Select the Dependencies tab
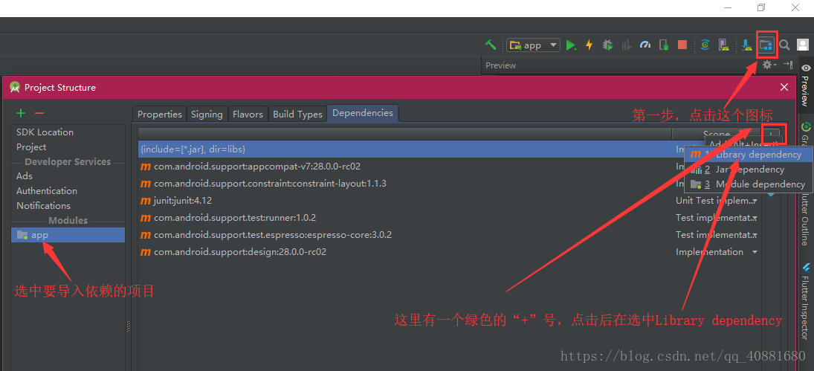 coord(362,113)
